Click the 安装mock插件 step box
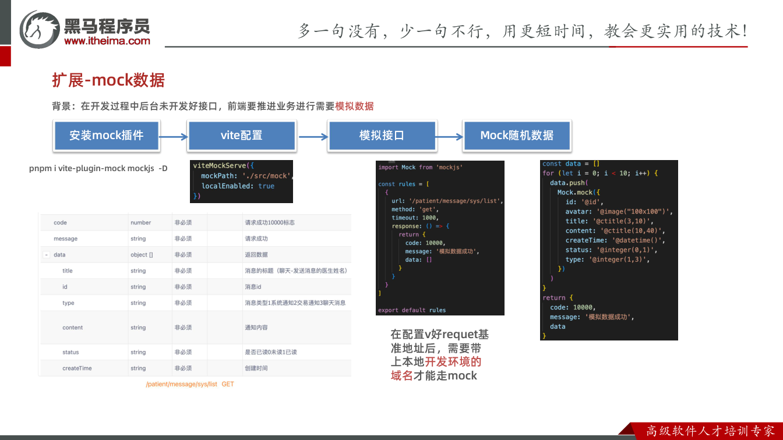Viewport: 783px width, 440px height. [106, 135]
